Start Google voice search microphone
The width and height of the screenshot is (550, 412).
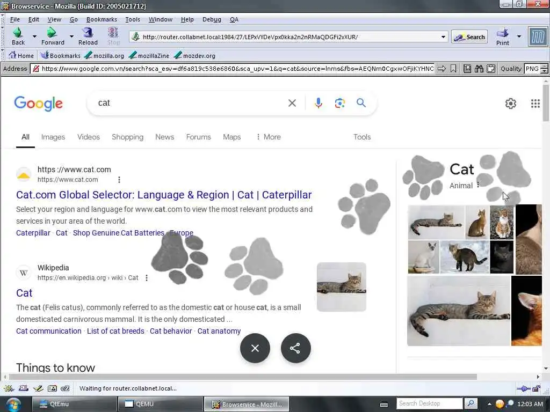click(x=318, y=103)
